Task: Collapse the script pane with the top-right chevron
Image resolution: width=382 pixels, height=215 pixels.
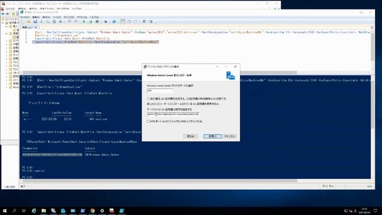Action: pos(372,27)
